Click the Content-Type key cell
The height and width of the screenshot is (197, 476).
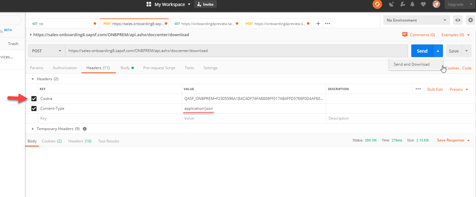pyautogui.click(x=110, y=108)
